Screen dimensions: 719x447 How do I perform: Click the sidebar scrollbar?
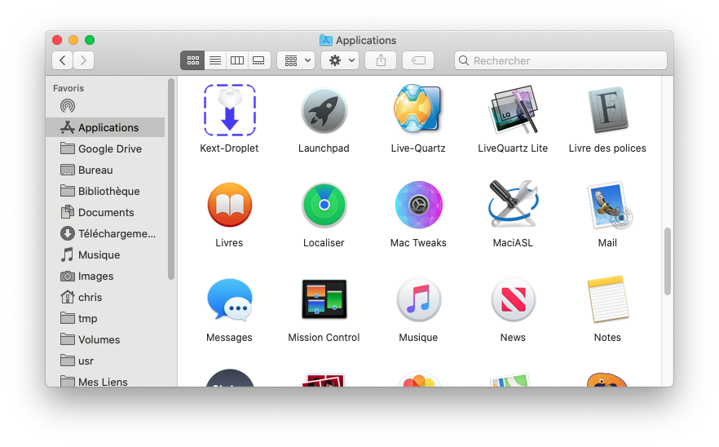pyautogui.click(x=171, y=179)
